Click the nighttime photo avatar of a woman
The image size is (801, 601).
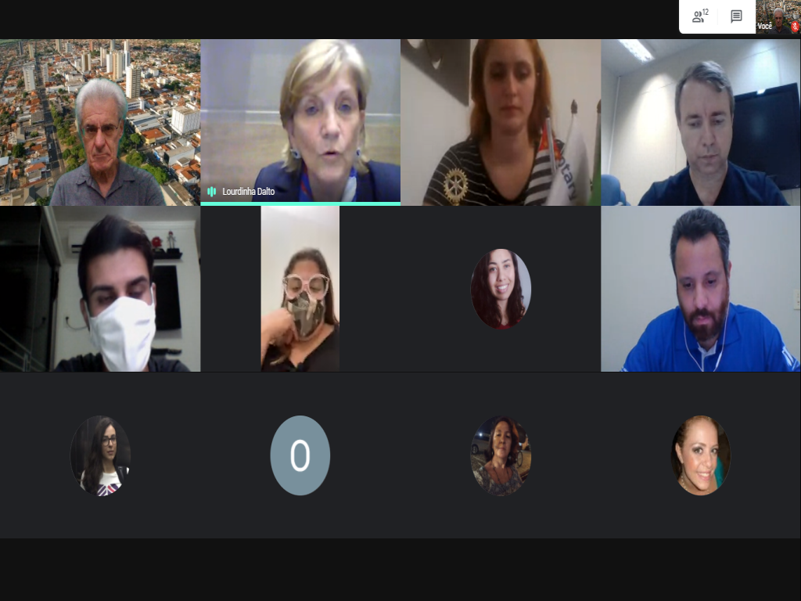click(x=501, y=455)
